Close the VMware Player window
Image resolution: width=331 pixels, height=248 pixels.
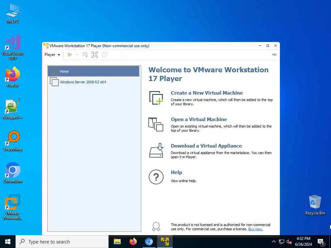click(x=275, y=46)
